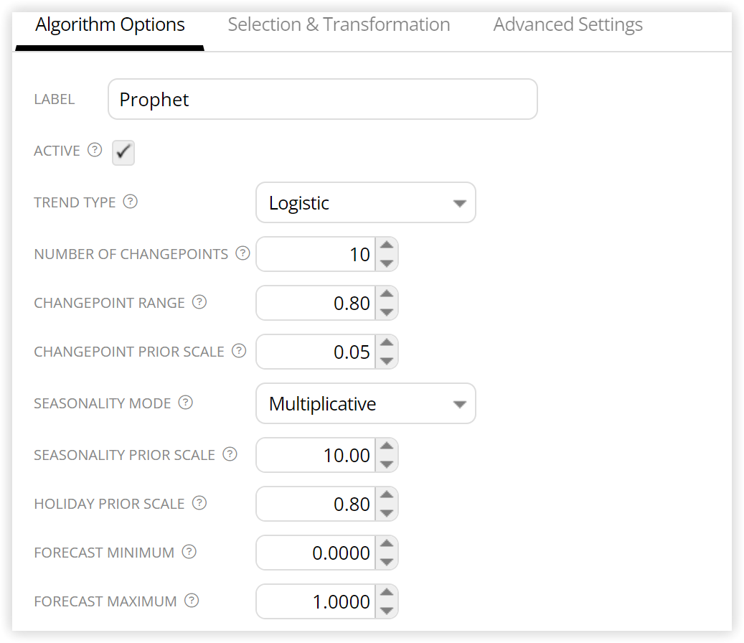Decrease Seasonality Prior Scale with down arrow
This screenshot has height=643, width=744.
click(x=387, y=464)
